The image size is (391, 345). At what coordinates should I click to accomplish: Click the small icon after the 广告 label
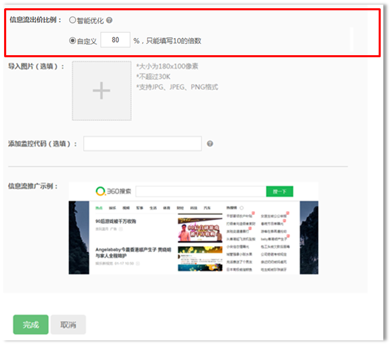[x=121, y=229]
